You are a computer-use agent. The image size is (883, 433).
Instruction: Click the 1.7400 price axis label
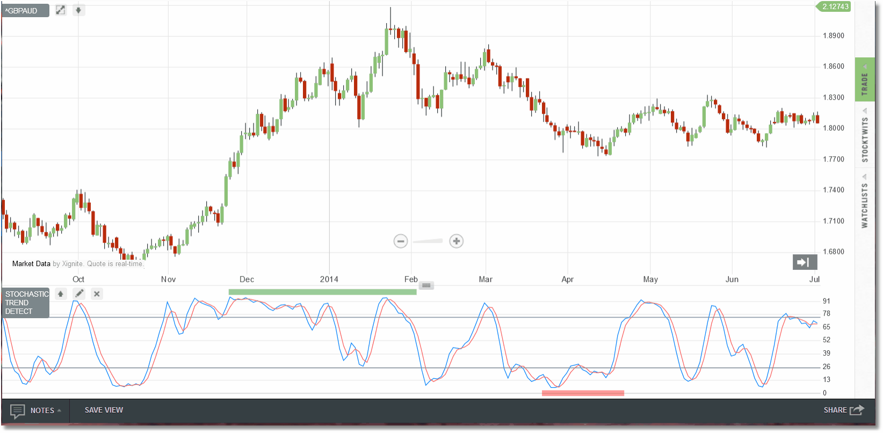coord(834,190)
